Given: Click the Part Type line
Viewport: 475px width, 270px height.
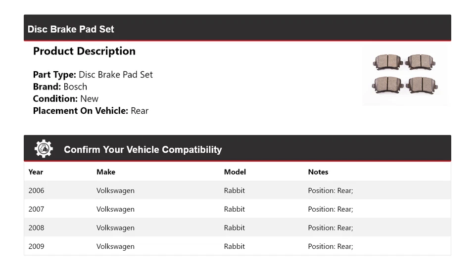Looking at the screenshot, I should [x=93, y=75].
